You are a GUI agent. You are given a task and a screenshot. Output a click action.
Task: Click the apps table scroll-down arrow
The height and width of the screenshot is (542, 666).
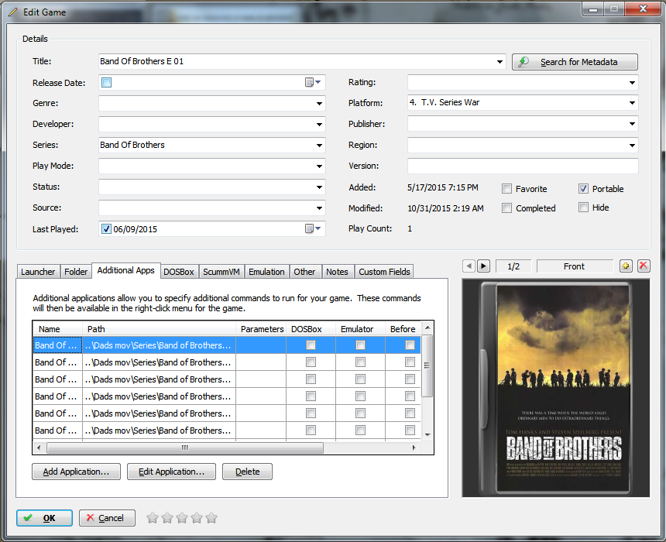[427, 434]
